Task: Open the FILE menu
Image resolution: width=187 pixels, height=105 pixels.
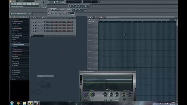Action: coord(12,4)
